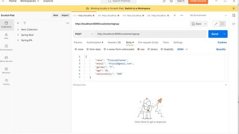Open the Workspaces menu

pyautogui.click(x=30, y=1)
